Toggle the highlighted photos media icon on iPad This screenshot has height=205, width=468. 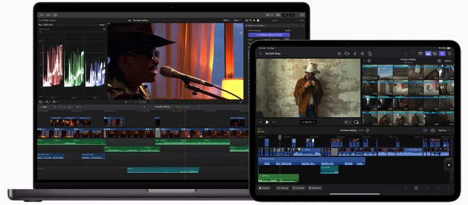tap(428, 53)
